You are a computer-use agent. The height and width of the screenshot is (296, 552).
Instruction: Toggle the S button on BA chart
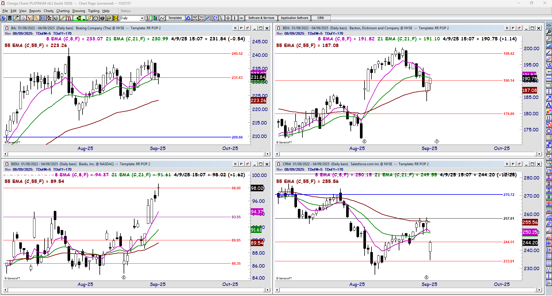click(235, 28)
